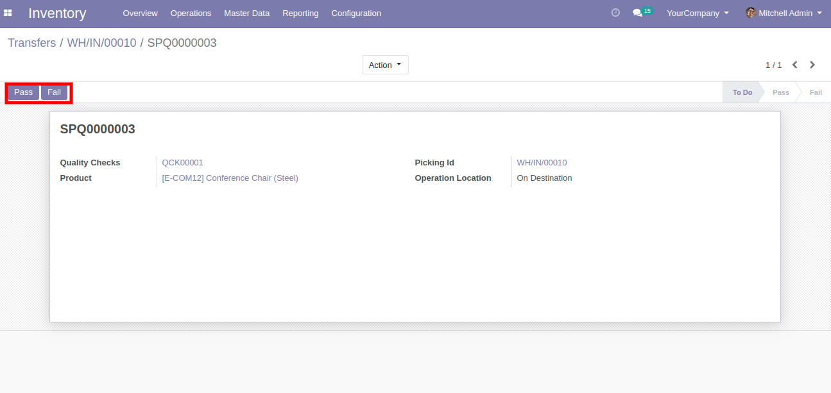Open the QCK00001 quality check link
This screenshot has height=393, width=831.
click(182, 163)
